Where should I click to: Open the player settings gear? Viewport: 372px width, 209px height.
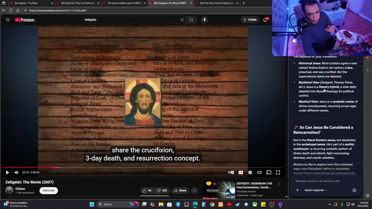click(250, 172)
